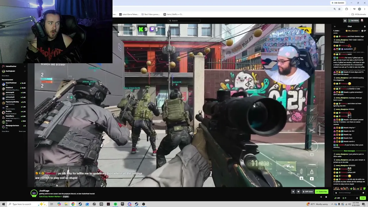
Task: Open the weather widget showing 82°F
Action: [317, 204]
